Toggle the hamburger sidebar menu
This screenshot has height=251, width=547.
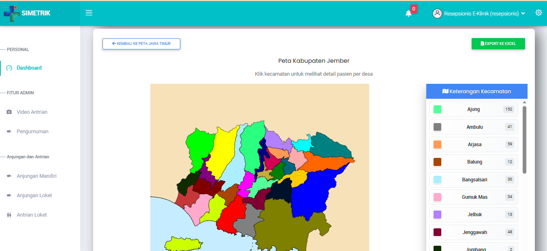click(89, 13)
